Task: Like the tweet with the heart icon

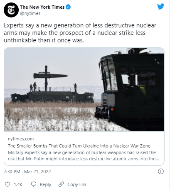Action: coord(7,184)
